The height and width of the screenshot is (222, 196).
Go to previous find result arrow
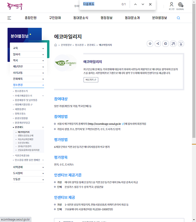[135, 5]
